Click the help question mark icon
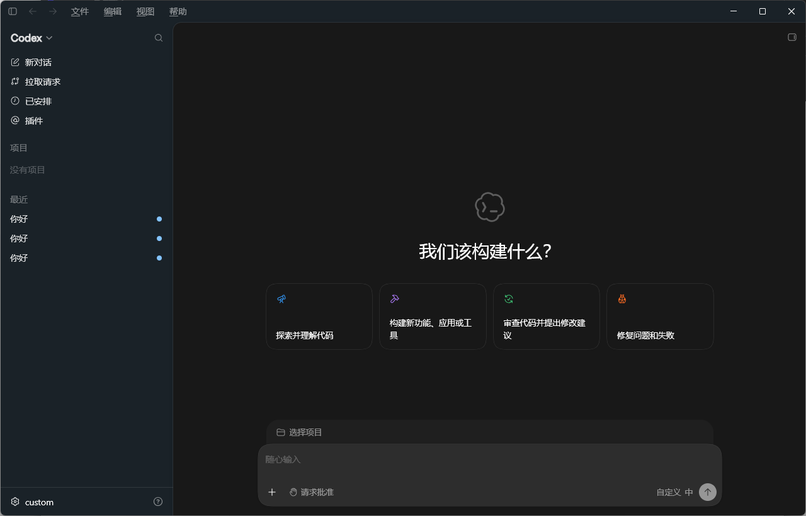This screenshot has width=806, height=516. point(158,502)
